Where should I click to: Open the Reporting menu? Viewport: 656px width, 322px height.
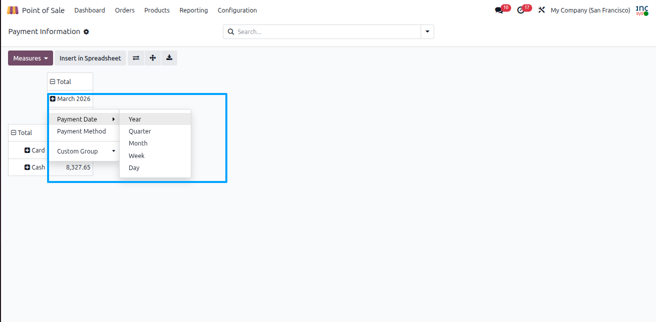coord(193,10)
